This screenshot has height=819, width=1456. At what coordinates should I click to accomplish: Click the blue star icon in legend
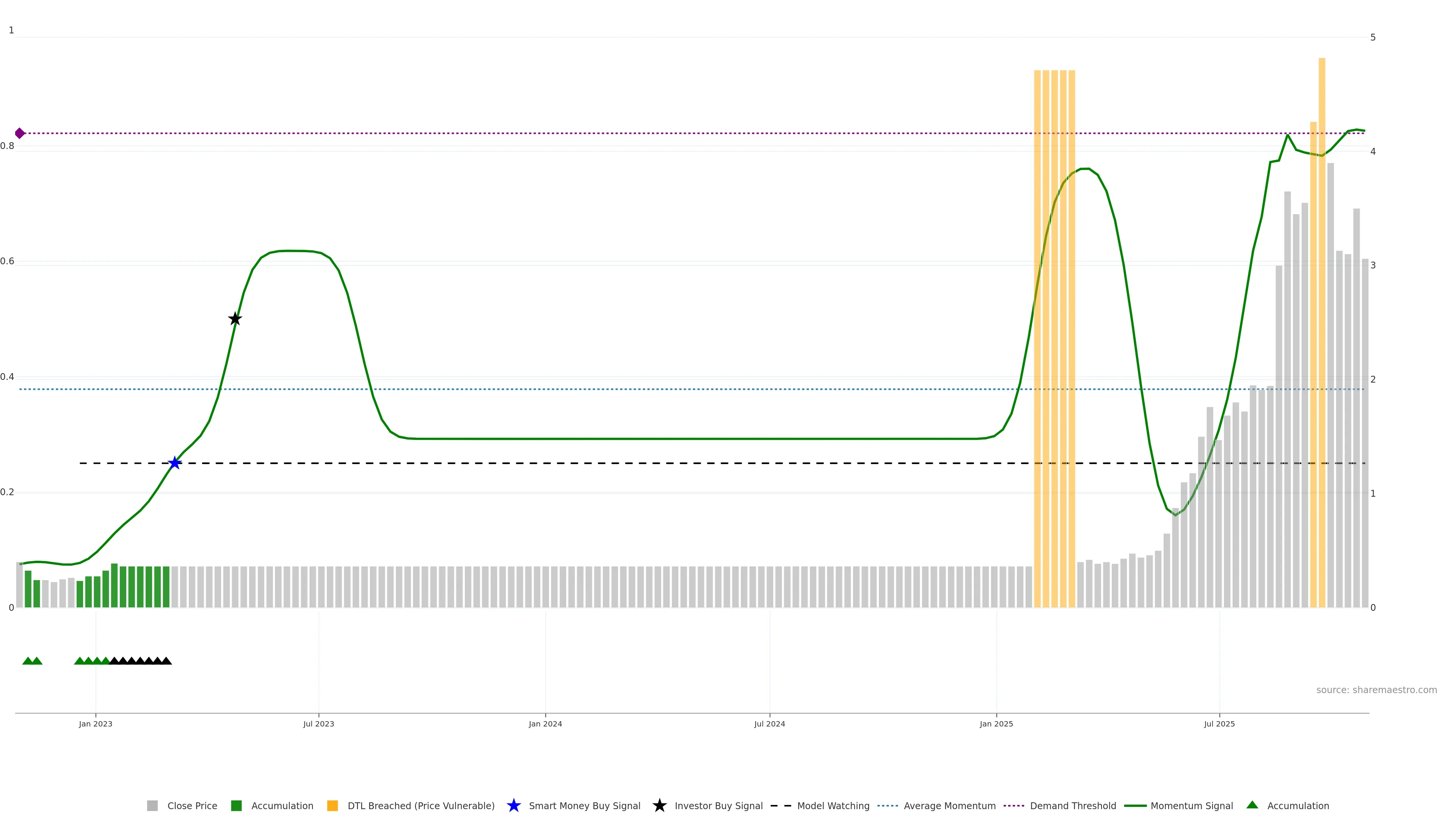[513, 805]
